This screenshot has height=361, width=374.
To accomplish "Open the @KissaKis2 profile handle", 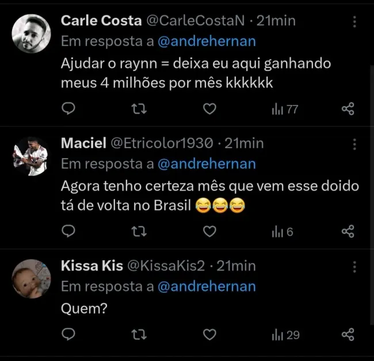I will (x=165, y=266).
